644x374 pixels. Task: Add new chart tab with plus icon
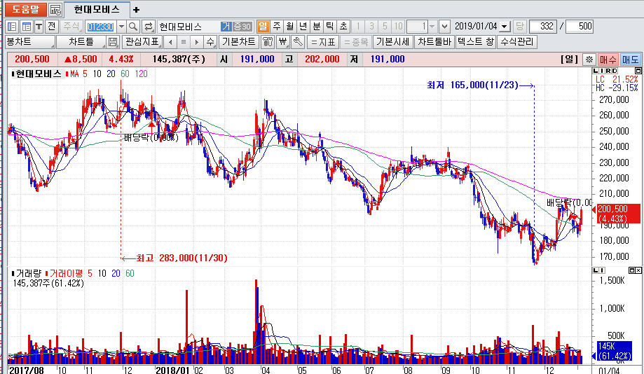(x=136, y=10)
